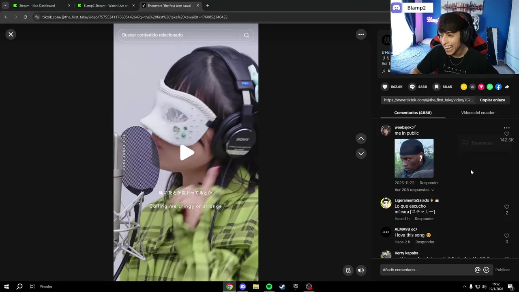This screenshot has width=519, height=292.
Task: Click the video URL text field
Action: click(x=428, y=100)
